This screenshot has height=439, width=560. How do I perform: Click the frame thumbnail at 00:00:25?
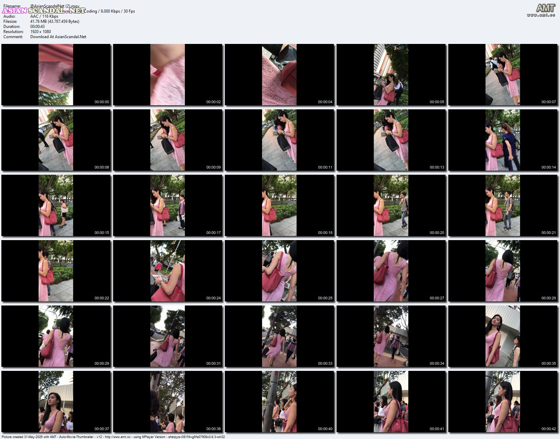[x=279, y=271]
